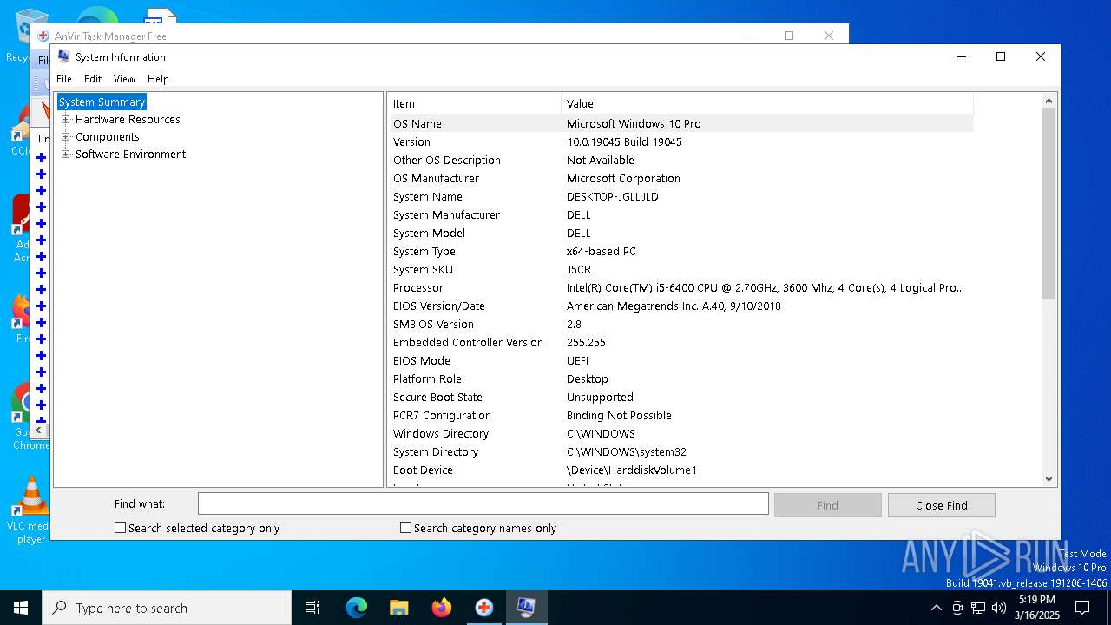Image resolution: width=1111 pixels, height=625 pixels.
Task: Click value 10.0.19045 Build 19045
Action: (624, 141)
